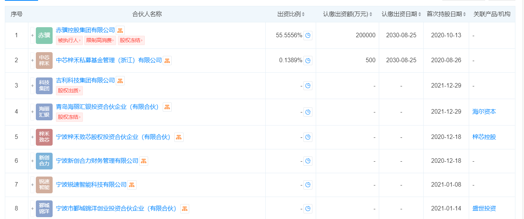Viewport: 524px width, 219px height.
Task: Open the org chart icon for 吉利科技集团有限公司
Action: click(120, 81)
